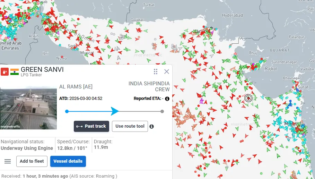Image resolution: width=315 pixels, height=179 pixels.
Task: Click the Gwadar label on map
Action: 137,20
